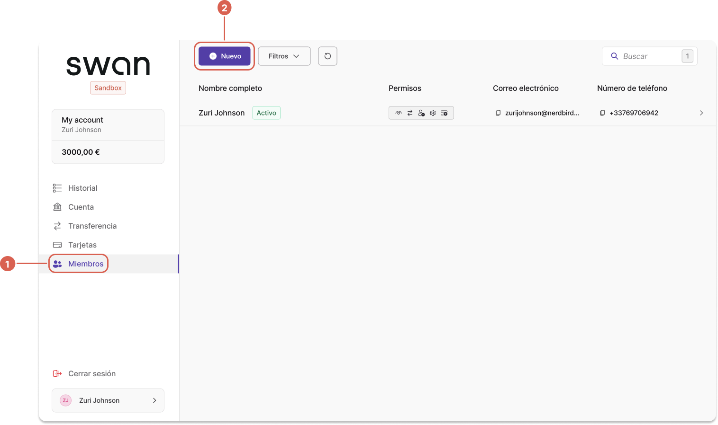
Task: Click the Buscar search field
Action: (x=649, y=56)
